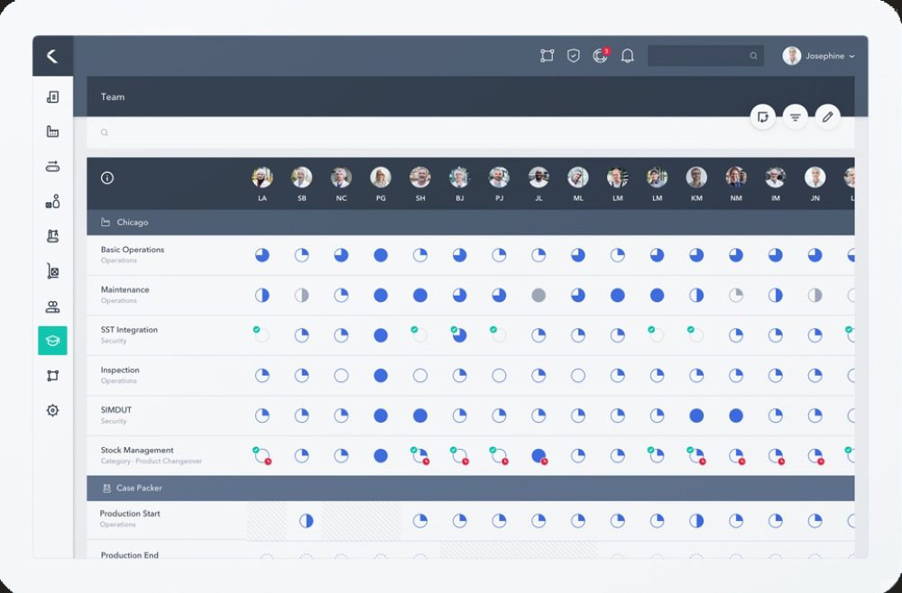Viewport: 902px width, 593px height.
Task: Select the graduation cap training icon in sidebar
Action: pyautogui.click(x=52, y=341)
